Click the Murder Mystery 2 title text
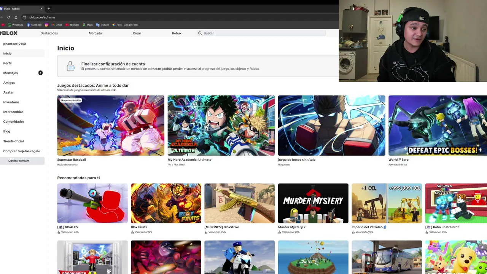The image size is (487, 274). tap(292, 227)
